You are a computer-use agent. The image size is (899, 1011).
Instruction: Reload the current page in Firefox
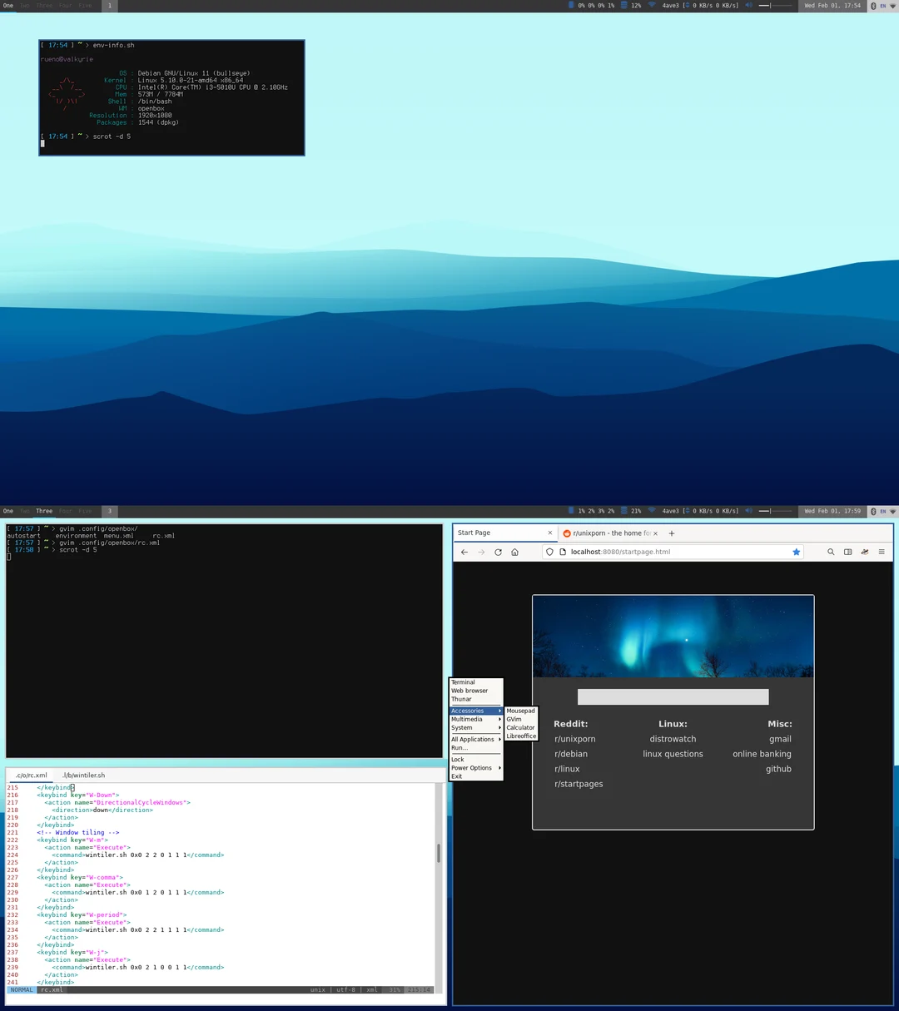pos(498,552)
